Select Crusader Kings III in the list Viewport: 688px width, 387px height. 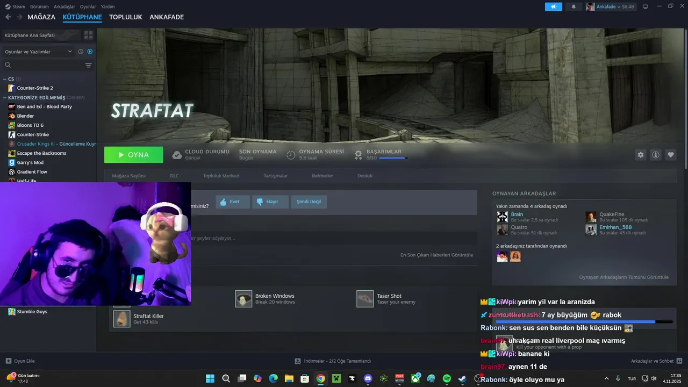(51, 144)
